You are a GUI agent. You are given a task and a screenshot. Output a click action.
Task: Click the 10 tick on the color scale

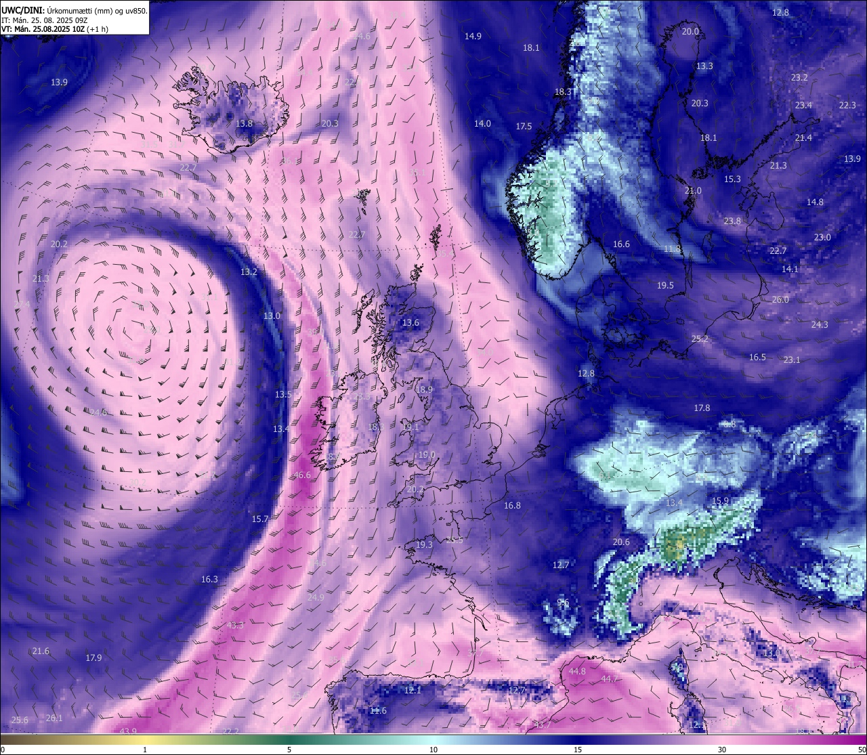[x=433, y=750]
